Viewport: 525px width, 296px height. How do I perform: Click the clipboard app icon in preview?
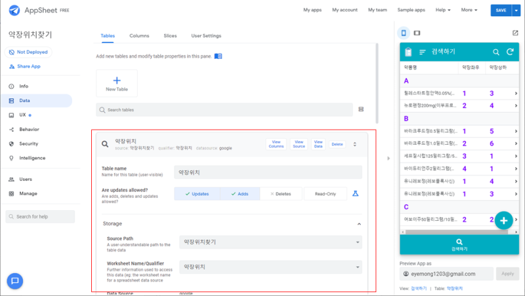[x=408, y=52]
